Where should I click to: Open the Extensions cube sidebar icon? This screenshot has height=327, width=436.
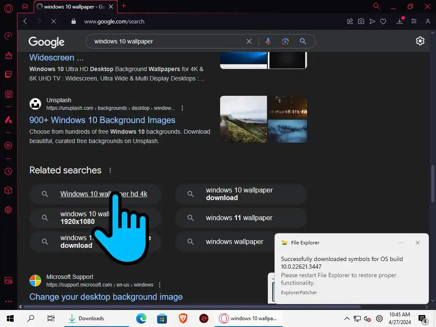click(x=9, y=190)
